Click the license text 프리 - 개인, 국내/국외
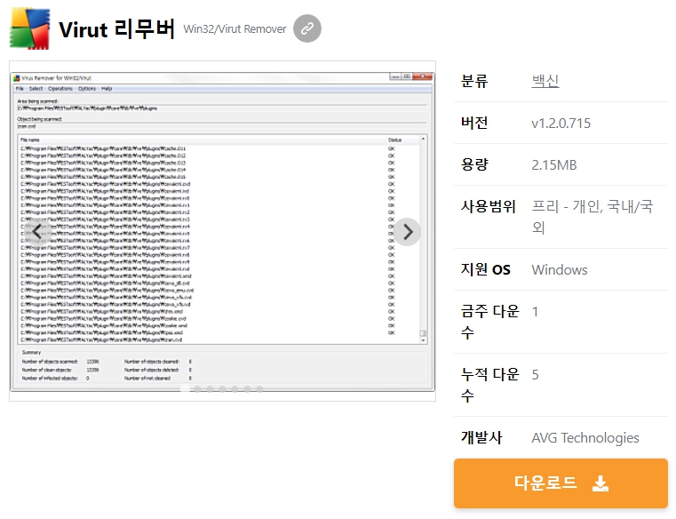Viewport: 676px width, 519px height. tap(592, 217)
